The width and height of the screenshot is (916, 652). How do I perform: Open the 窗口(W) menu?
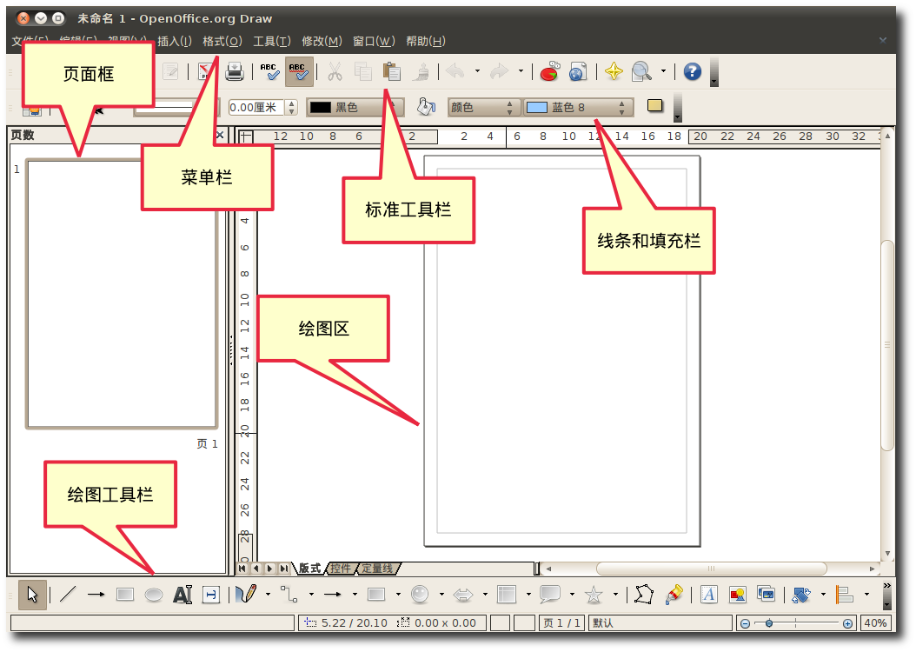tap(374, 41)
